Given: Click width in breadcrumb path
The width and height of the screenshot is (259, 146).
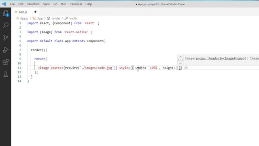Looking at the screenshot, I should pos(73,18).
